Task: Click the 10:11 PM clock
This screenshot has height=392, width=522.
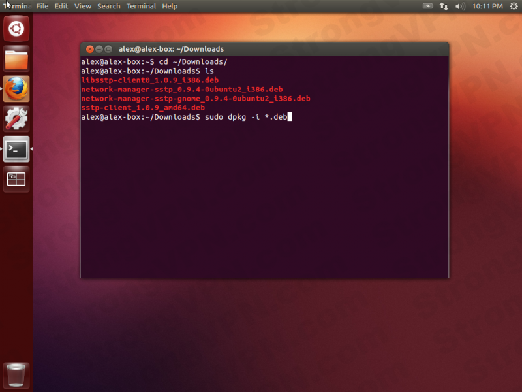Action: pos(488,6)
